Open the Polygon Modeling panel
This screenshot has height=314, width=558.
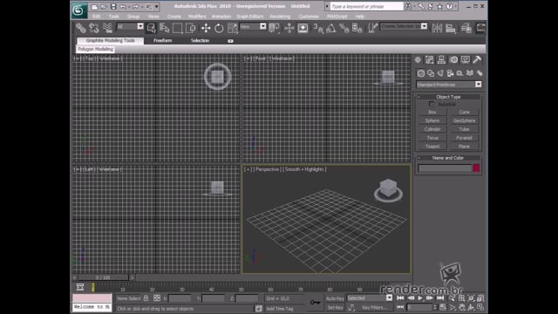point(95,49)
